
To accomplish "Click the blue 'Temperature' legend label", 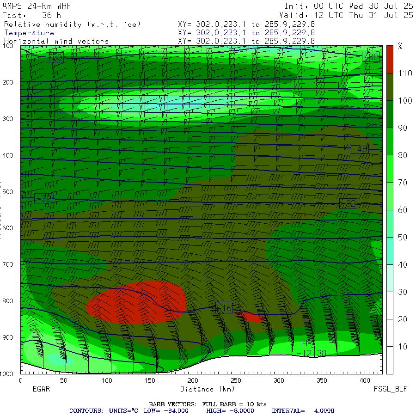I will pos(29,33).
